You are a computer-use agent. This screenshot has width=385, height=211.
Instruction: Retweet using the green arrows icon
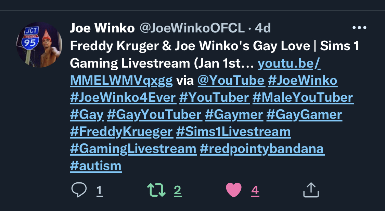coord(156,190)
